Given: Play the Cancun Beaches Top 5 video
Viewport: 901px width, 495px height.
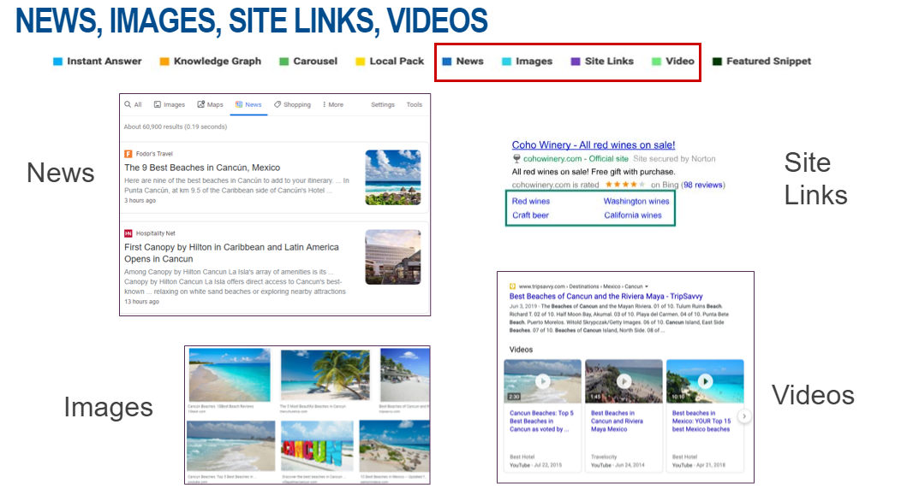Looking at the screenshot, I should (542, 380).
